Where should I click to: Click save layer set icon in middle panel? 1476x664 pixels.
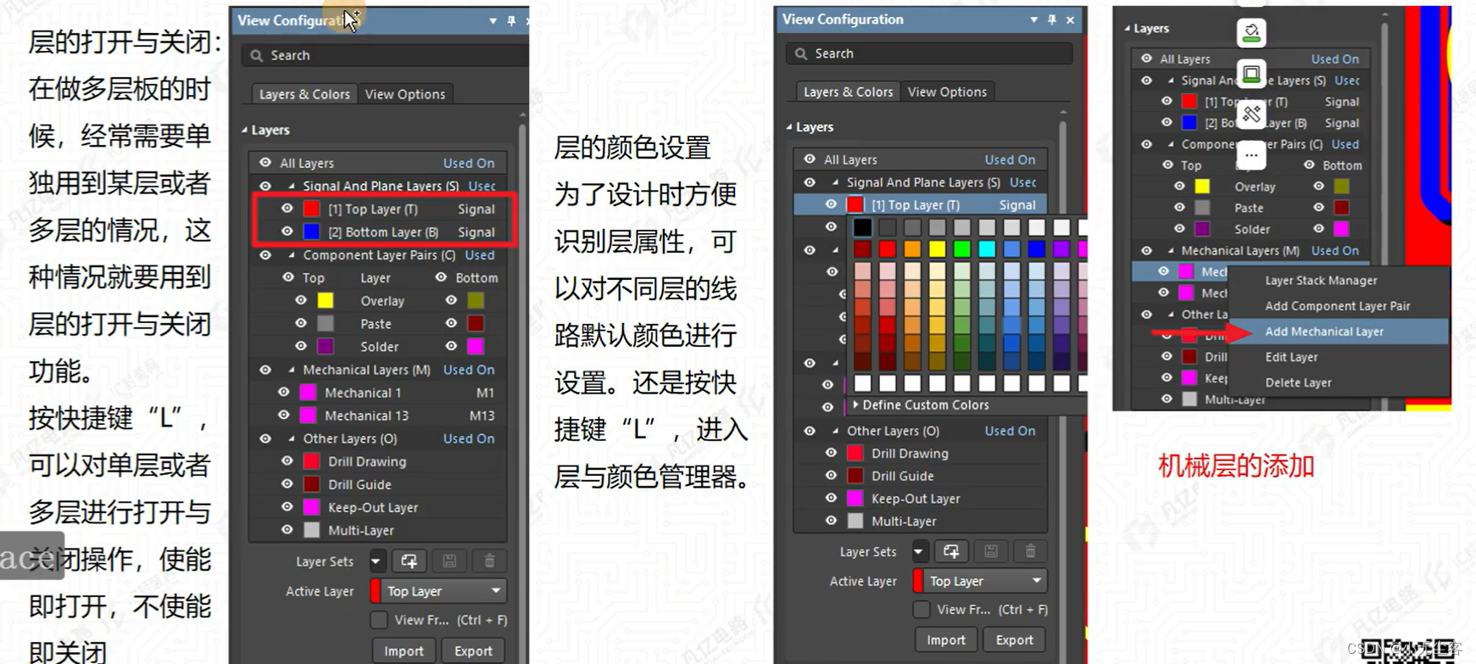click(x=991, y=551)
